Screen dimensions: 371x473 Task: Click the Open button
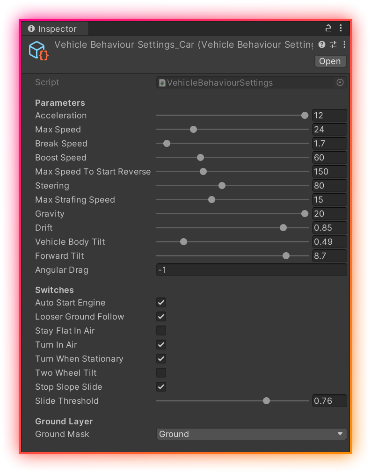click(x=330, y=61)
